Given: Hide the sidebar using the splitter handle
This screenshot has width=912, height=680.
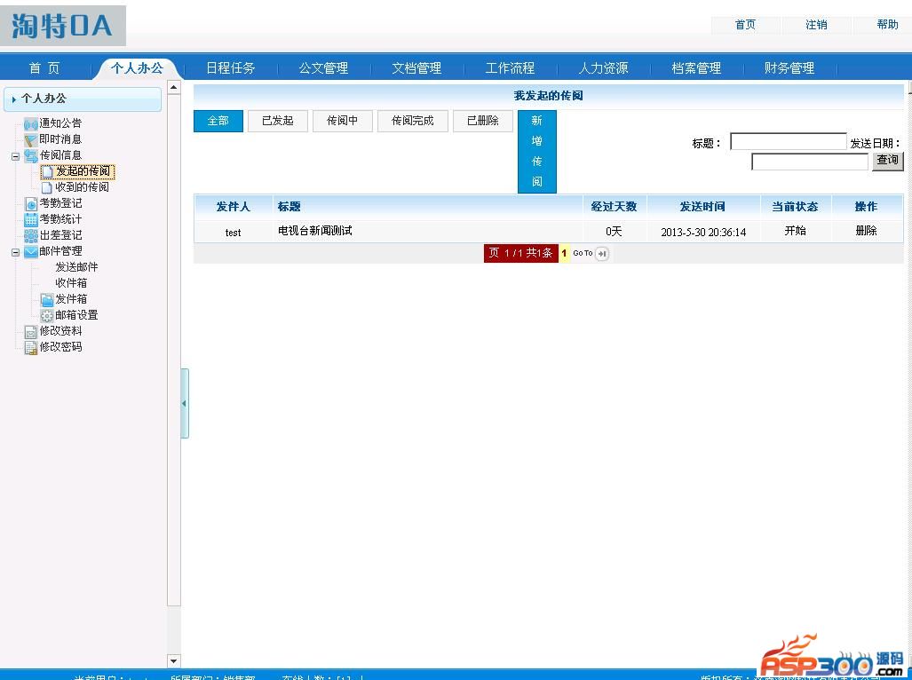Looking at the screenshot, I should (185, 403).
